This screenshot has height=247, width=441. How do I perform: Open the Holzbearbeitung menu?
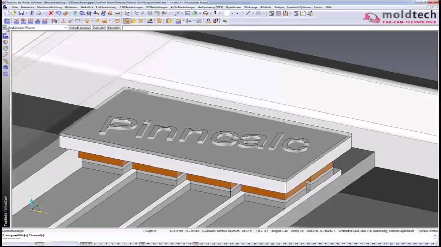106,7
